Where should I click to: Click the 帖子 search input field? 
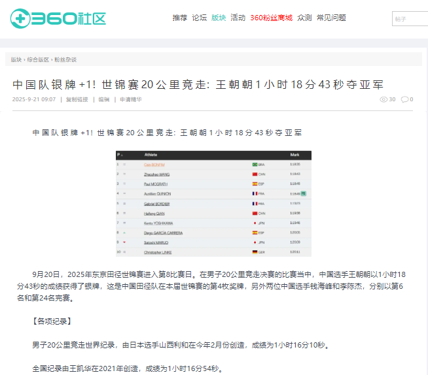pyautogui.click(x=410, y=19)
